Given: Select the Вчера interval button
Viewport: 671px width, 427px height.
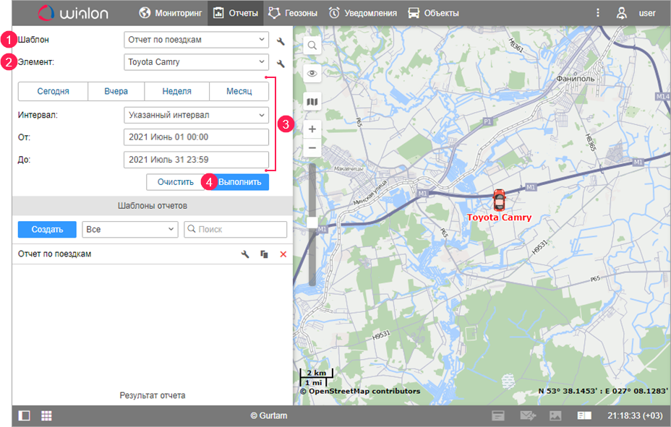Looking at the screenshot, I should pos(116,91).
